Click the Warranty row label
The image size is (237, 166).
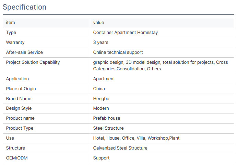[x=15, y=43]
